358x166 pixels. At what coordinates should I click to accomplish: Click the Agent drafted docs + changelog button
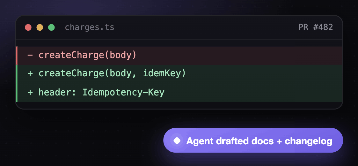253,140
